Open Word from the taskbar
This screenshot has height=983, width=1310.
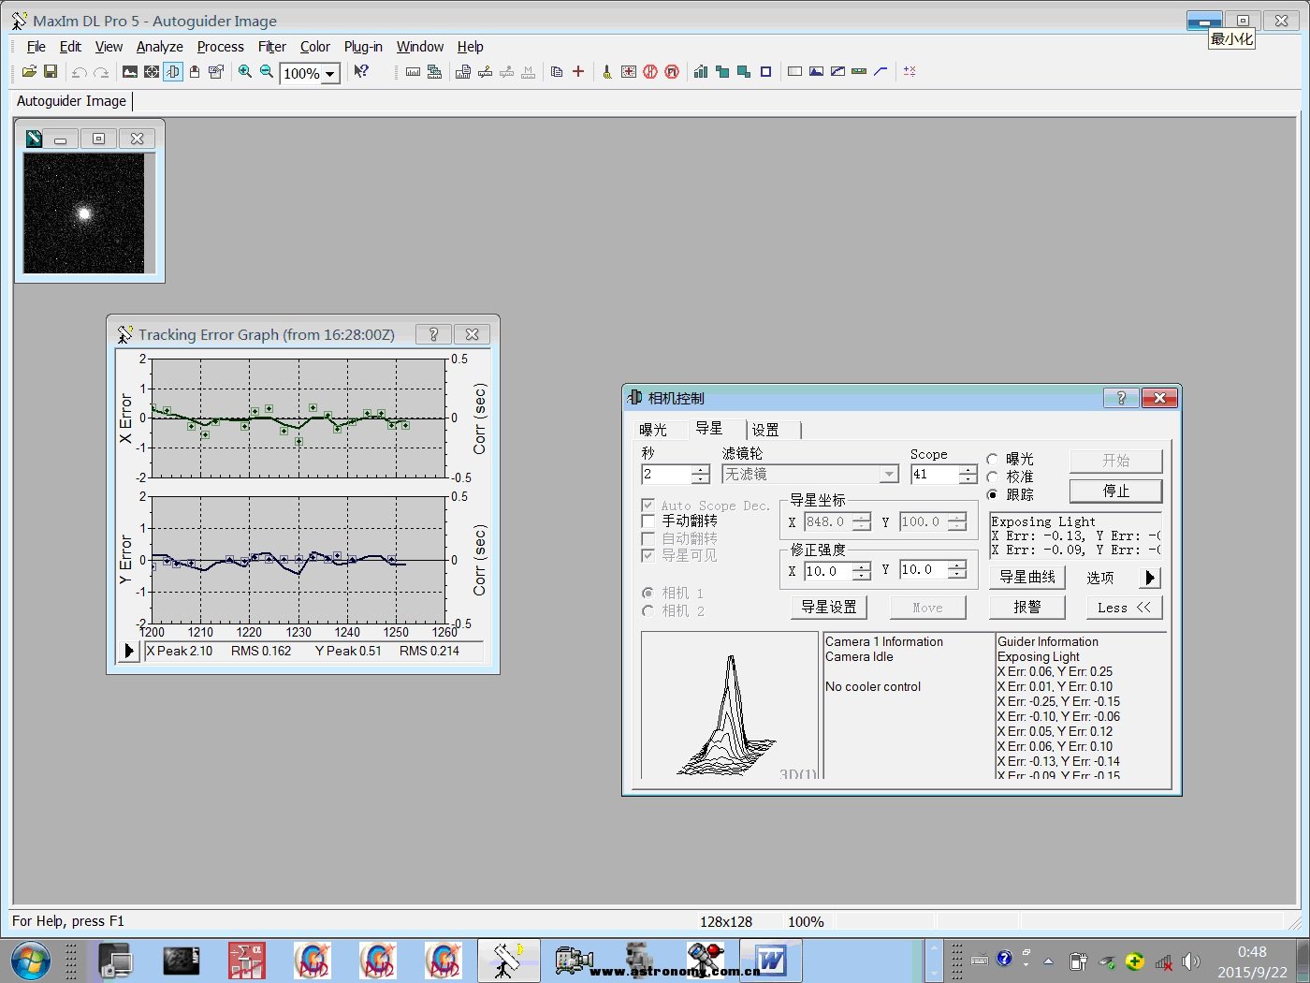772,961
